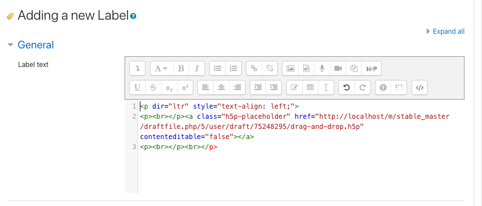Toggle underline formatting

[x=137, y=87]
